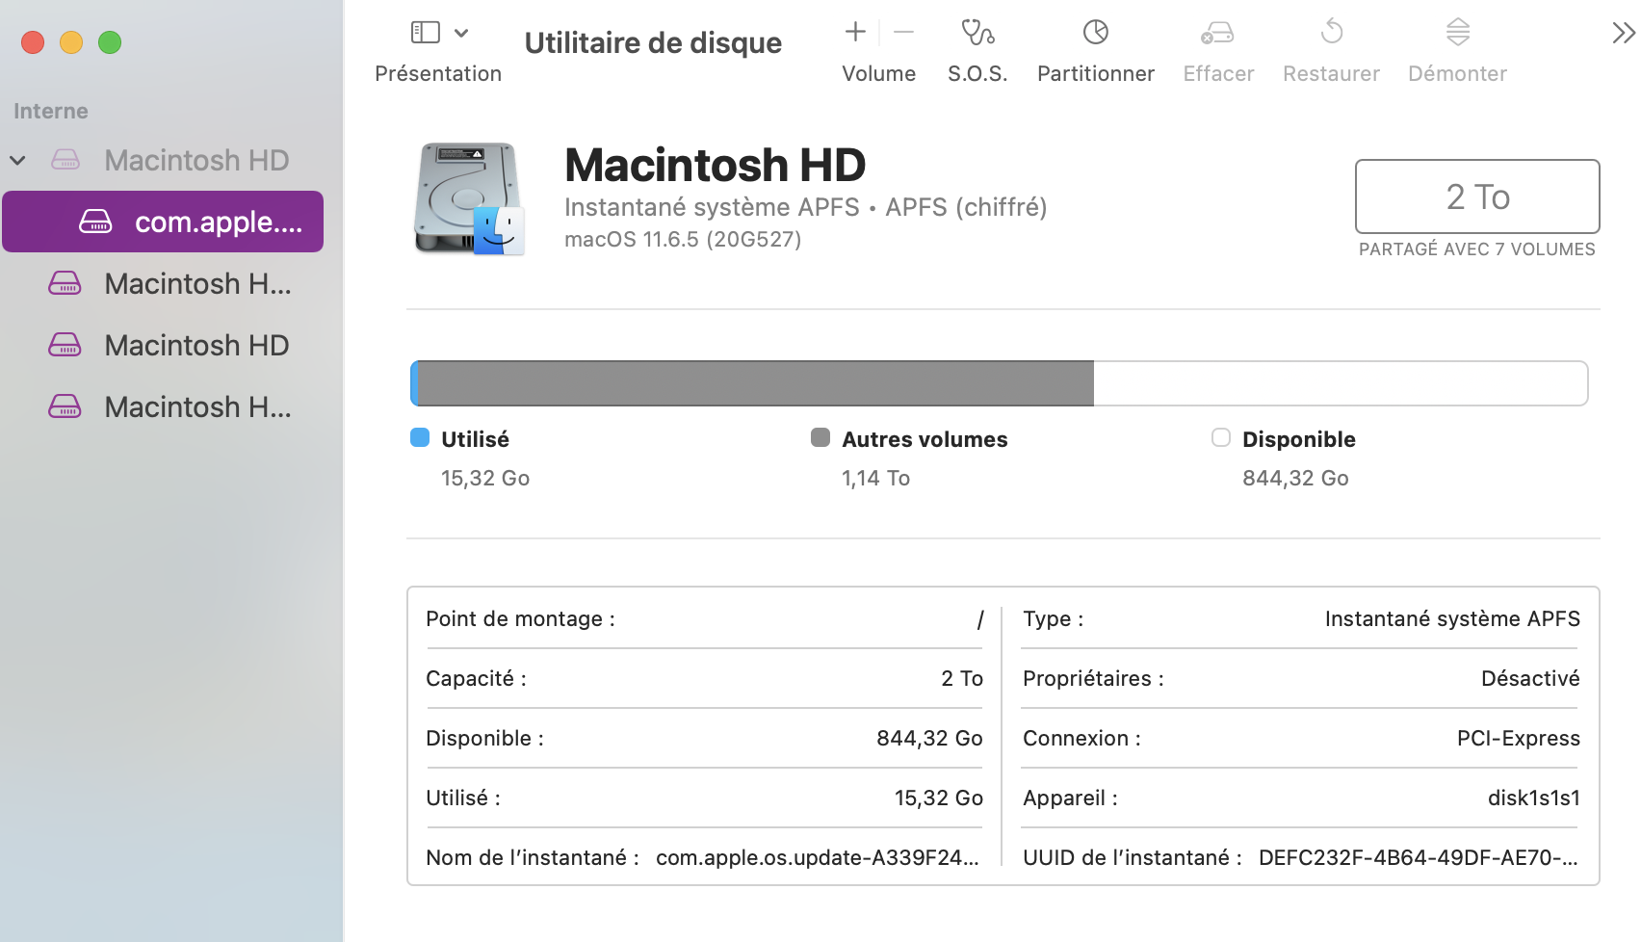Open the Présentation sidebar view icon
Viewport: 1641px width, 942px height.
pos(425,33)
